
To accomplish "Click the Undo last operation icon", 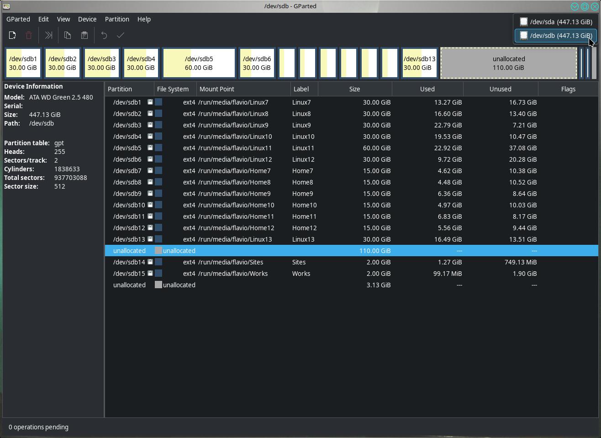I will pos(104,35).
